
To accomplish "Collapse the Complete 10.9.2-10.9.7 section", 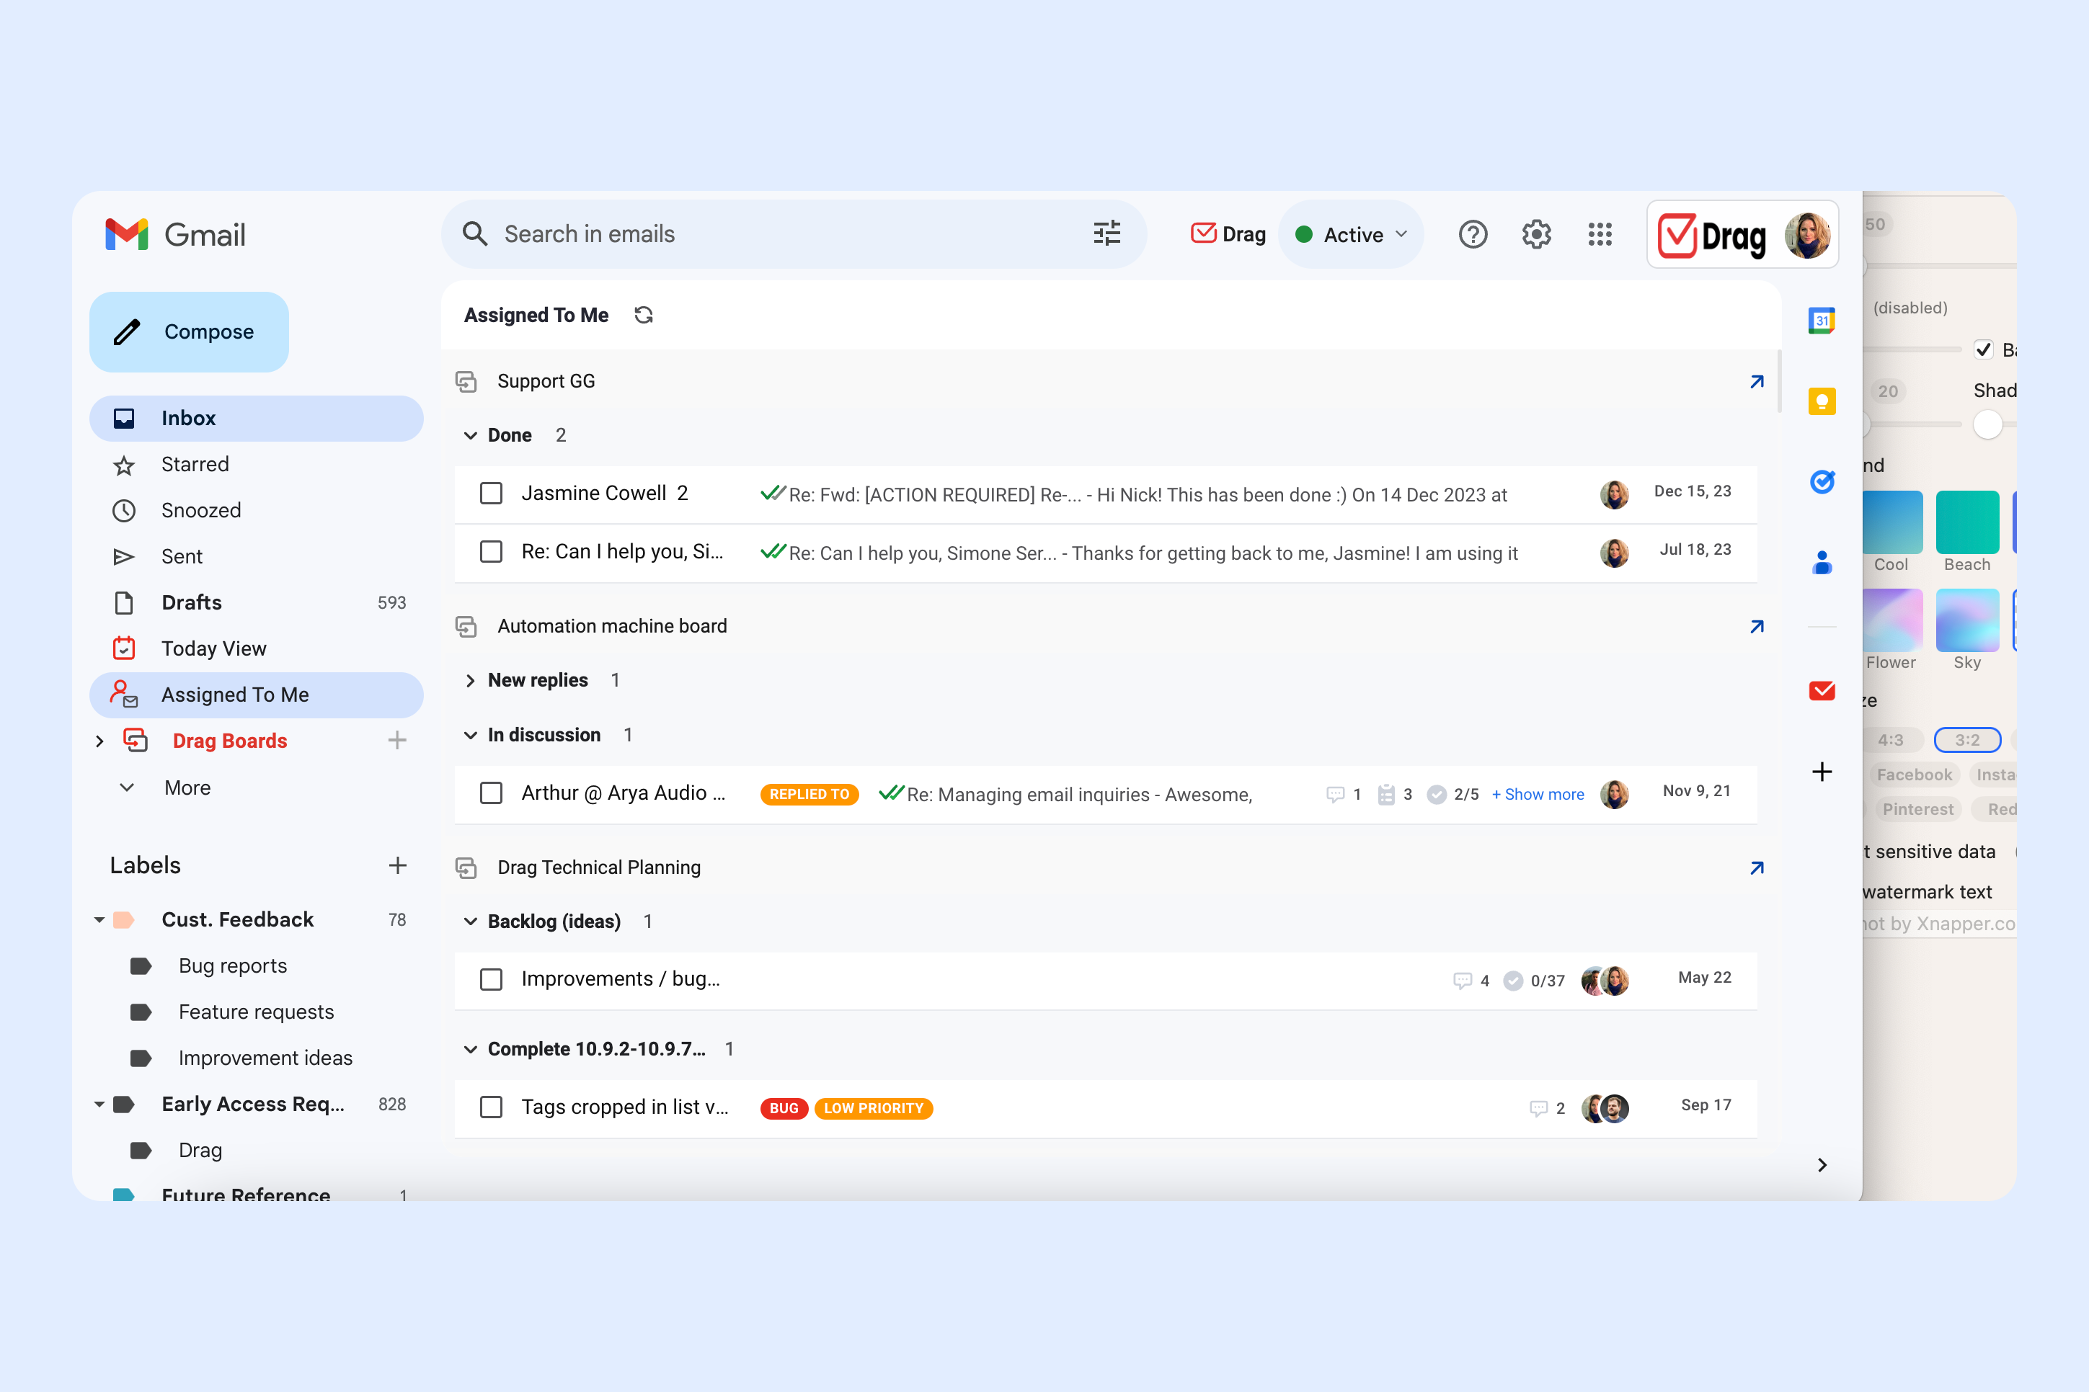I will (471, 1049).
